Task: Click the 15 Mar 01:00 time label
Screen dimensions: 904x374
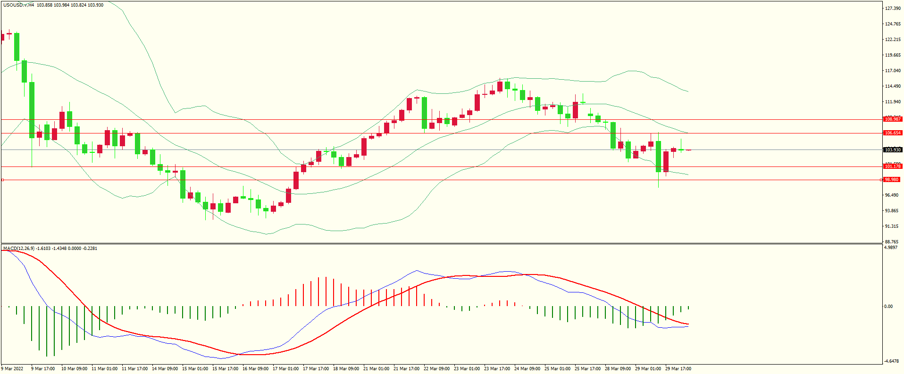Action: point(195,369)
